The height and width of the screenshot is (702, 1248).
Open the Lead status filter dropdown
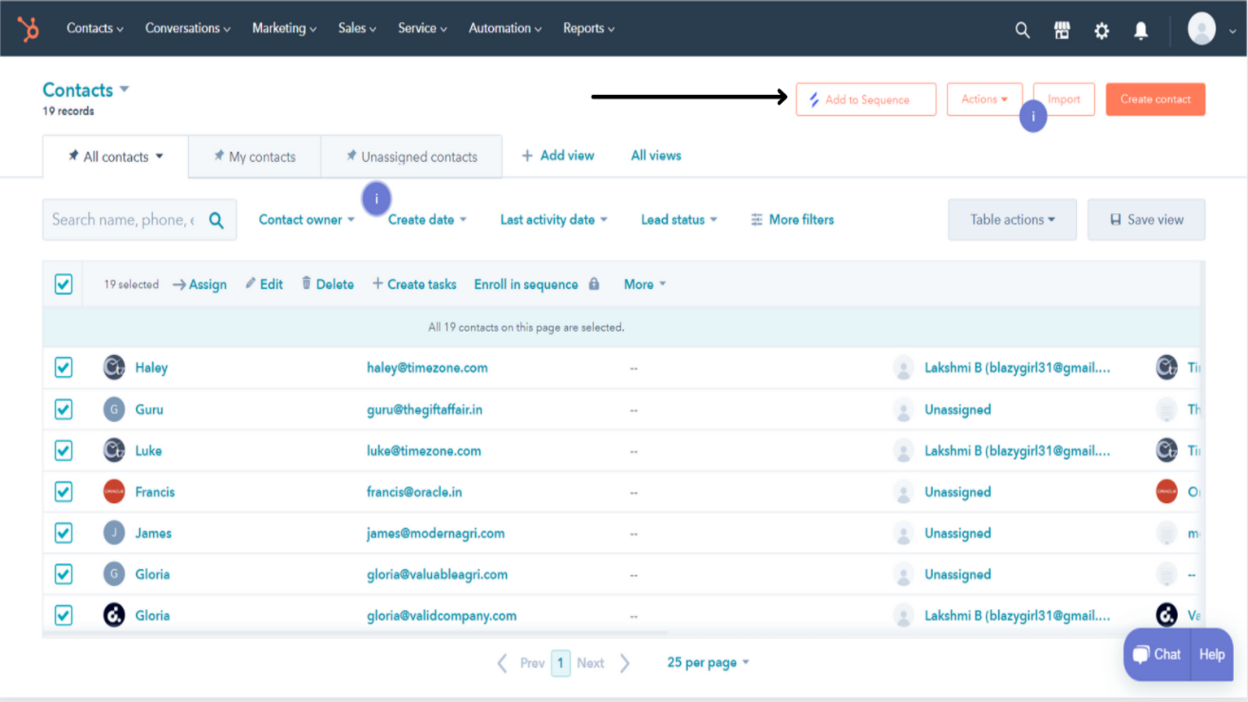click(x=679, y=220)
